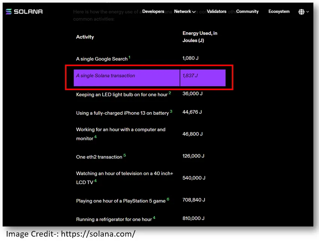The width and height of the screenshot is (319, 243).
Task: Open the language globe icon
Action: [x=301, y=12]
